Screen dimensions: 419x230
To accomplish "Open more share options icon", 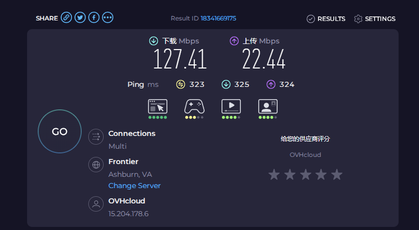I will (108, 18).
